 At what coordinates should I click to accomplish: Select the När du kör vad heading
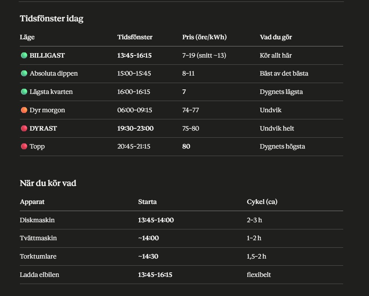coord(48,183)
